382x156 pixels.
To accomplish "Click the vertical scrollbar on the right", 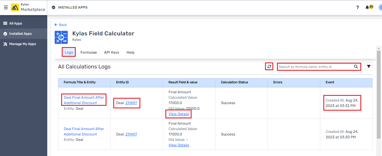I will [378, 94].
